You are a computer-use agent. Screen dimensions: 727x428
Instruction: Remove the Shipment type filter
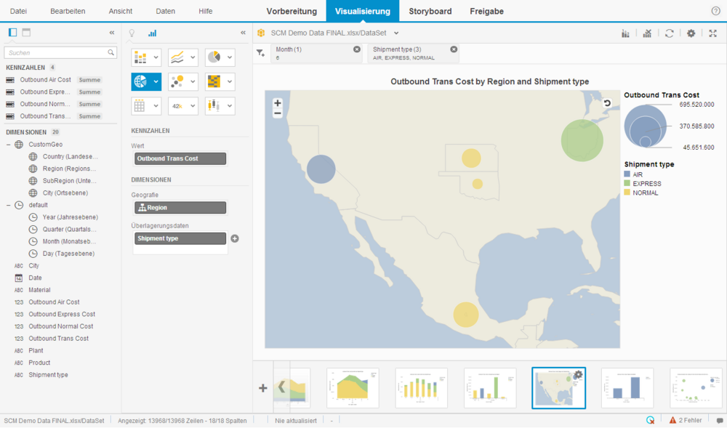(x=454, y=49)
